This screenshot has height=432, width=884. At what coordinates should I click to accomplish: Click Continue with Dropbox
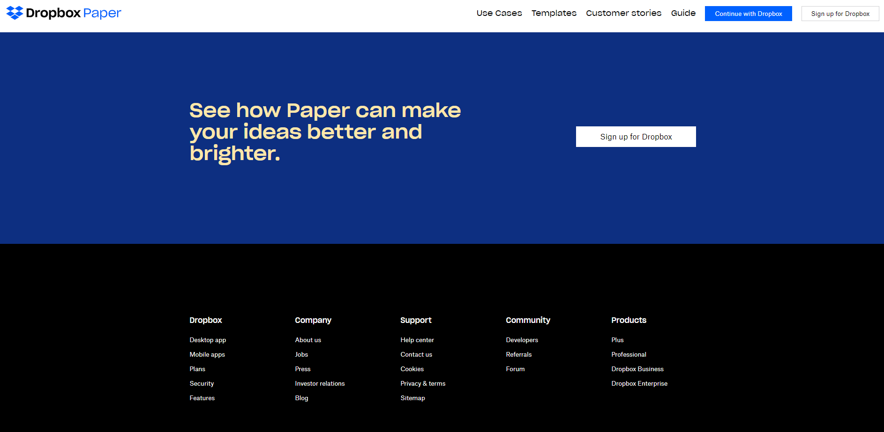point(748,14)
